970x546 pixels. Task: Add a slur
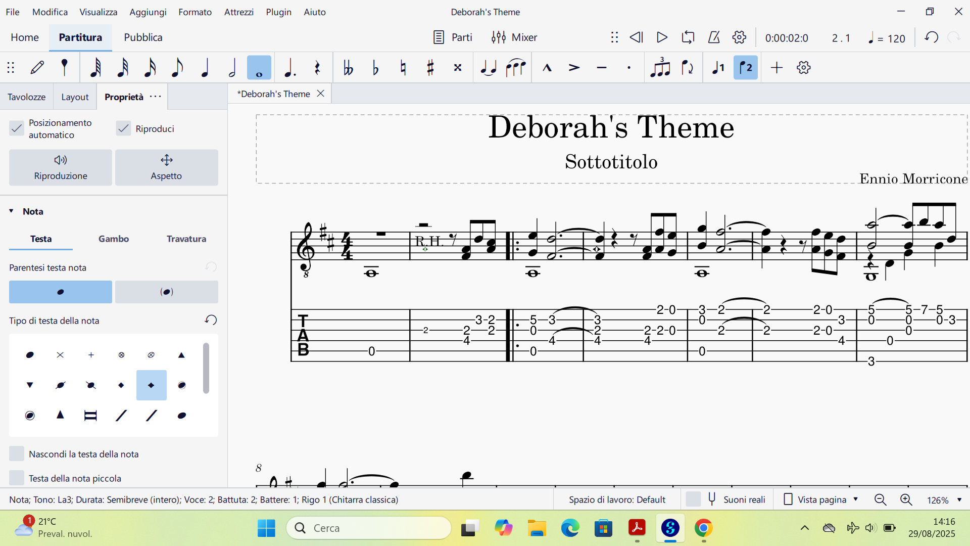point(516,67)
